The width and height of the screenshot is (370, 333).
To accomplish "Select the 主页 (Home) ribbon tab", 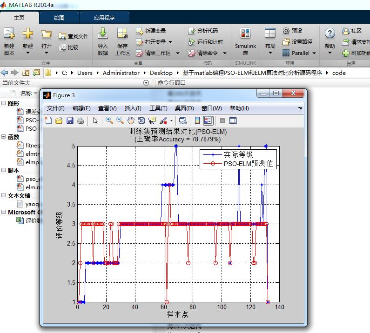I will pos(19,18).
